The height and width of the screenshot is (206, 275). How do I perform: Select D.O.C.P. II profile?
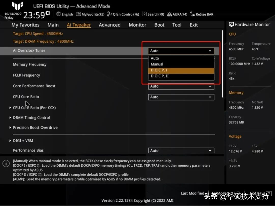click(181, 76)
